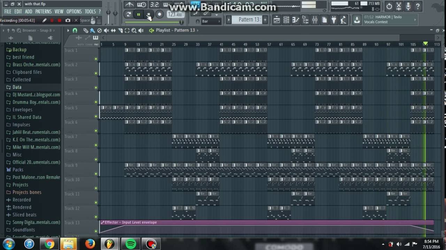Screen dimensions: 446x250
Task: Expand the Browser - Snap 8 arrow
Action: [54, 31]
